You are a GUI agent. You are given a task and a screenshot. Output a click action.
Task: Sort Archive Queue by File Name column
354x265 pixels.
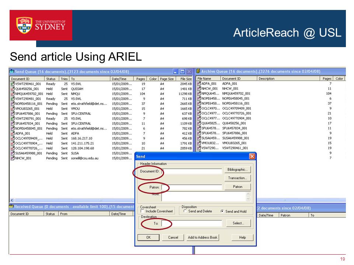tap(208, 79)
